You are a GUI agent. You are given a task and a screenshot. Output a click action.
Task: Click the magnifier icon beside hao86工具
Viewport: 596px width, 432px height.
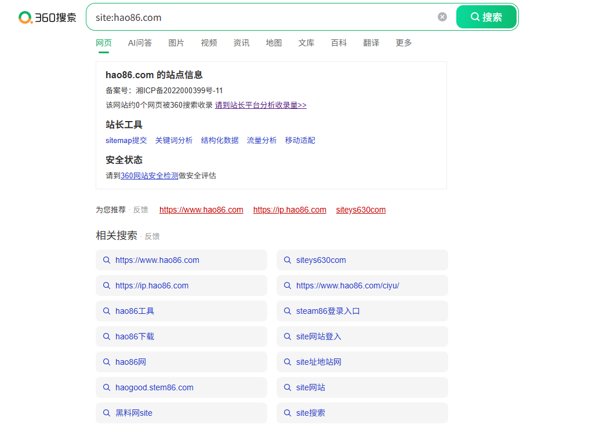[107, 311]
